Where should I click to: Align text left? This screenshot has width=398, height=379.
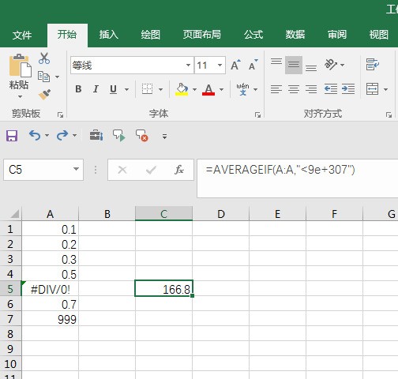[276, 89]
